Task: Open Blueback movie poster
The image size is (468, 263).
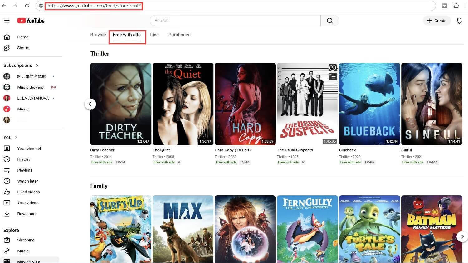Action: point(369,104)
